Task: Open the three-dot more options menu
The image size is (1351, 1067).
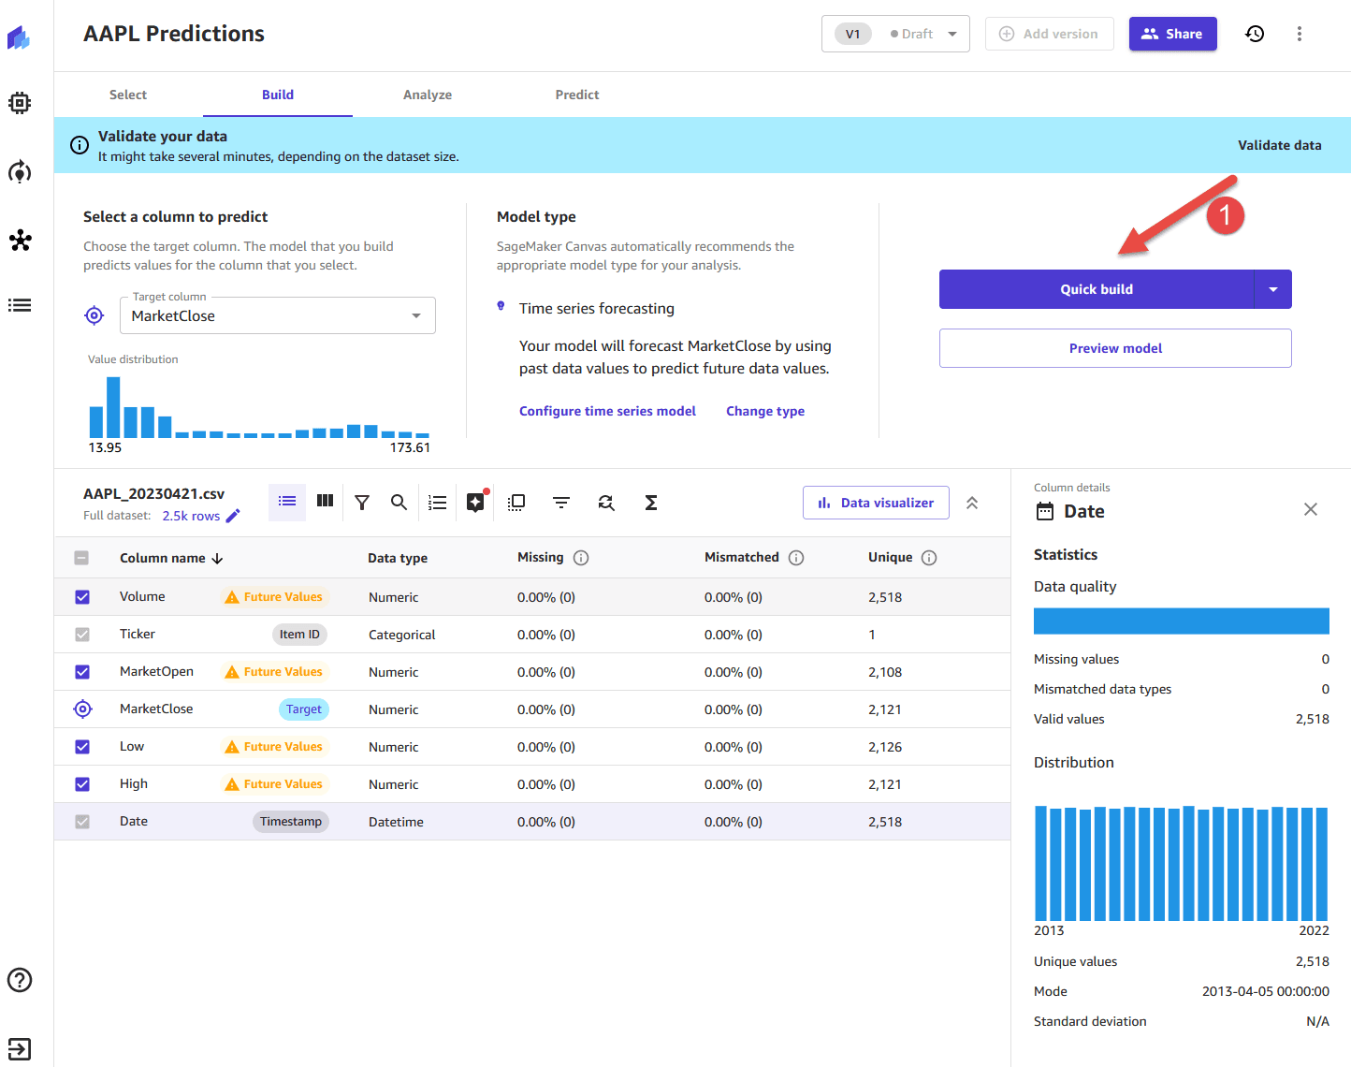Action: click(1300, 34)
